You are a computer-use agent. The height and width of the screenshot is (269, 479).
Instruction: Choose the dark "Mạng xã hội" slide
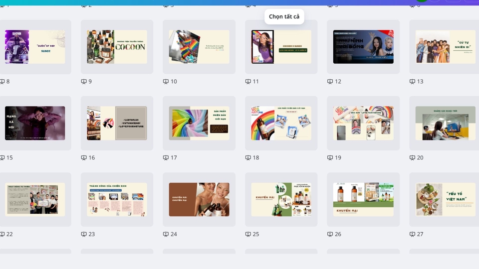(x=35, y=123)
